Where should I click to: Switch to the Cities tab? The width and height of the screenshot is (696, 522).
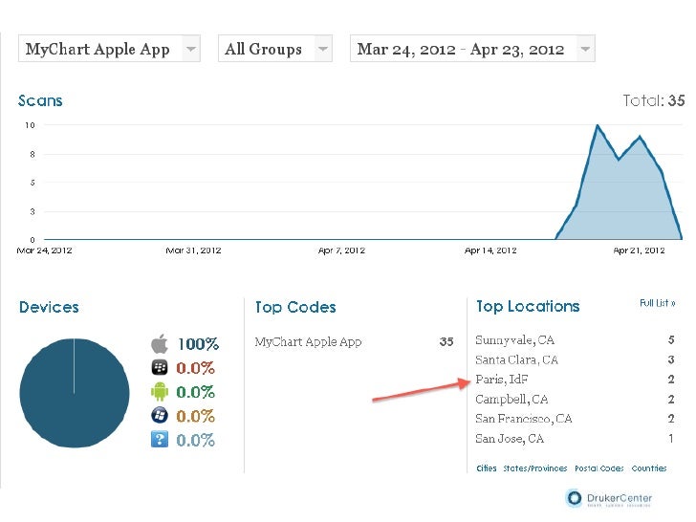487,468
